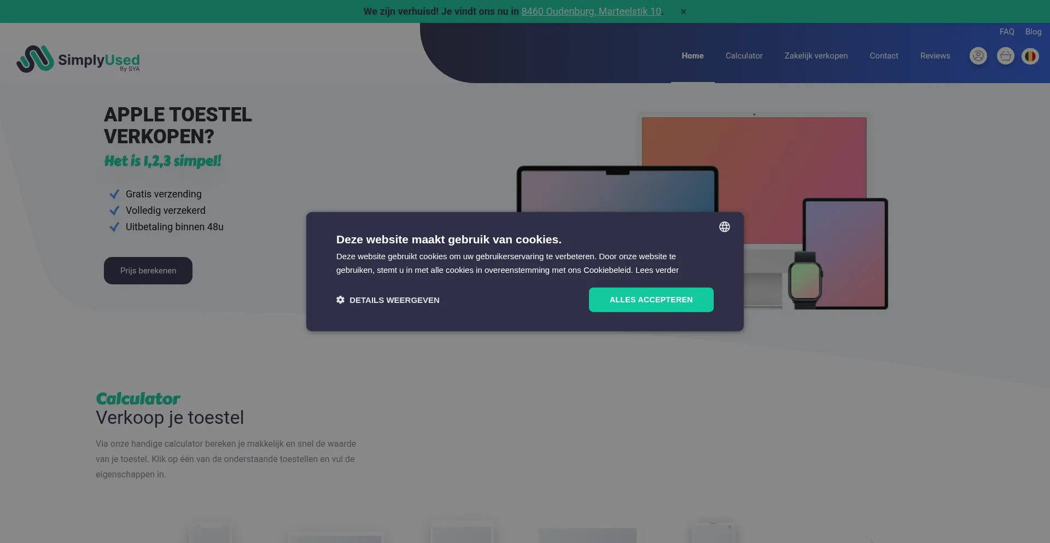
Task: Navigate to Zakelijk verkopen
Action: [816, 56]
